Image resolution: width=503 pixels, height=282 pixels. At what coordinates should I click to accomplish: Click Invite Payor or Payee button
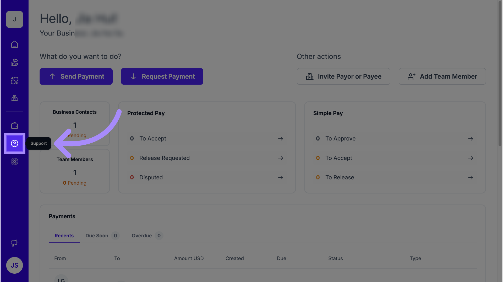tap(343, 77)
